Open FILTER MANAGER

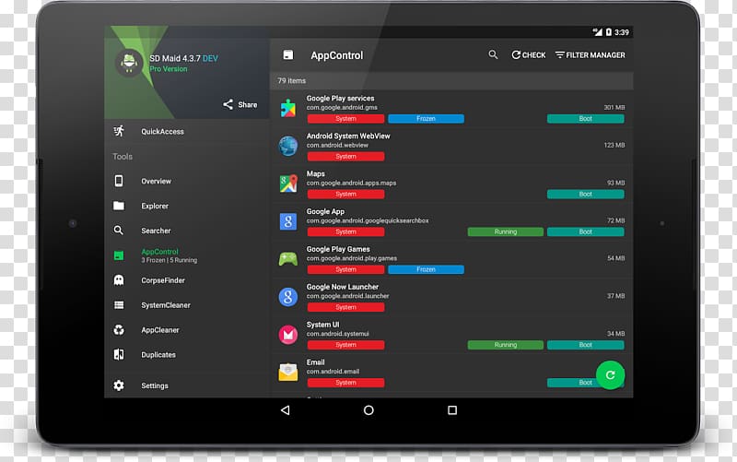pyautogui.click(x=590, y=55)
